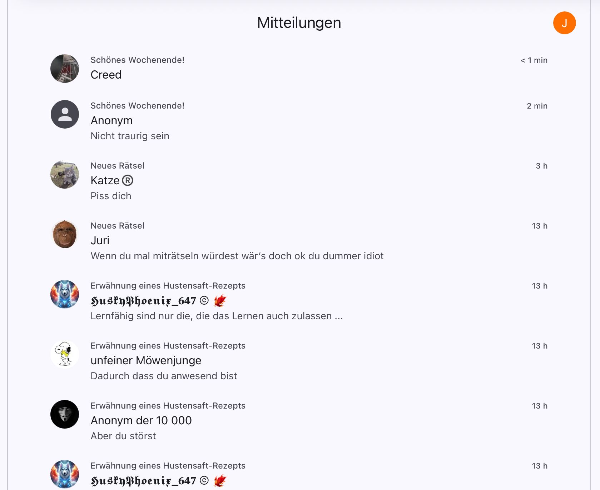Open Katze's cat profile picture
The image size is (600, 490).
tap(65, 174)
